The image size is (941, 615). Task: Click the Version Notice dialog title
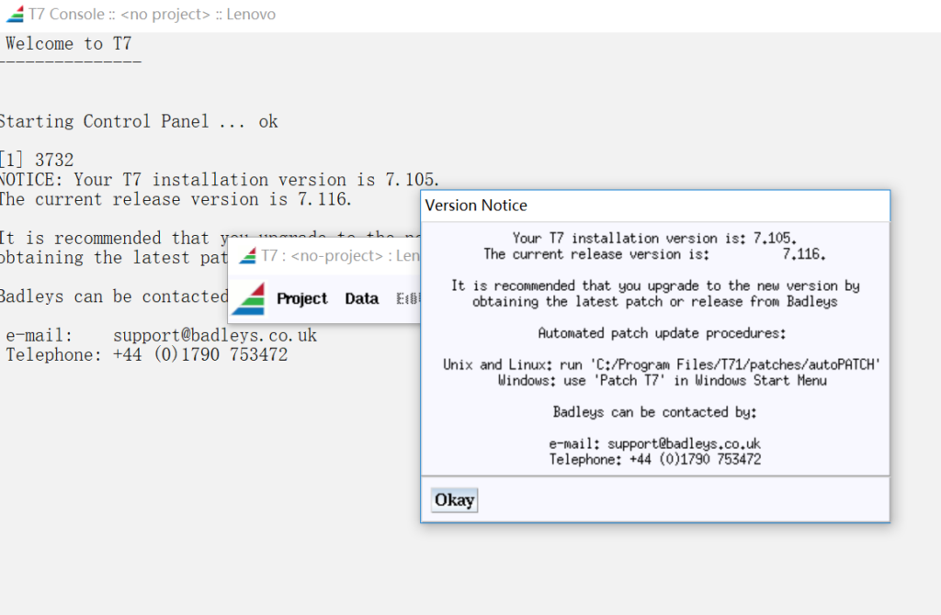(476, 206)
